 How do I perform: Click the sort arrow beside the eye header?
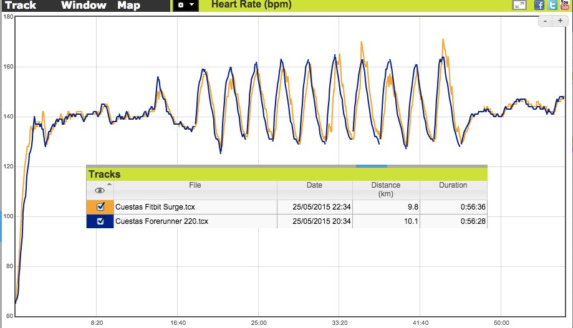(x=109, y=185)
